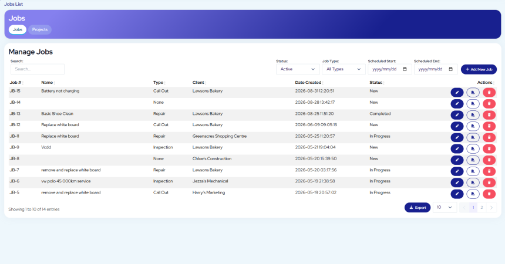The height and width of the screenshot is (264, 505).
Task: Switch to the Jobs tab
Action: point(18,29)
